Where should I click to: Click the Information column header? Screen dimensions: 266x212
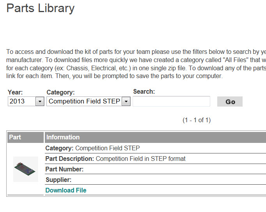(155, 137)
